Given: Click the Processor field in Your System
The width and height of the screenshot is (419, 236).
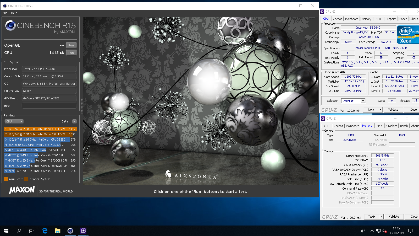Looking at the screenshot, I should tap(49, 69).
